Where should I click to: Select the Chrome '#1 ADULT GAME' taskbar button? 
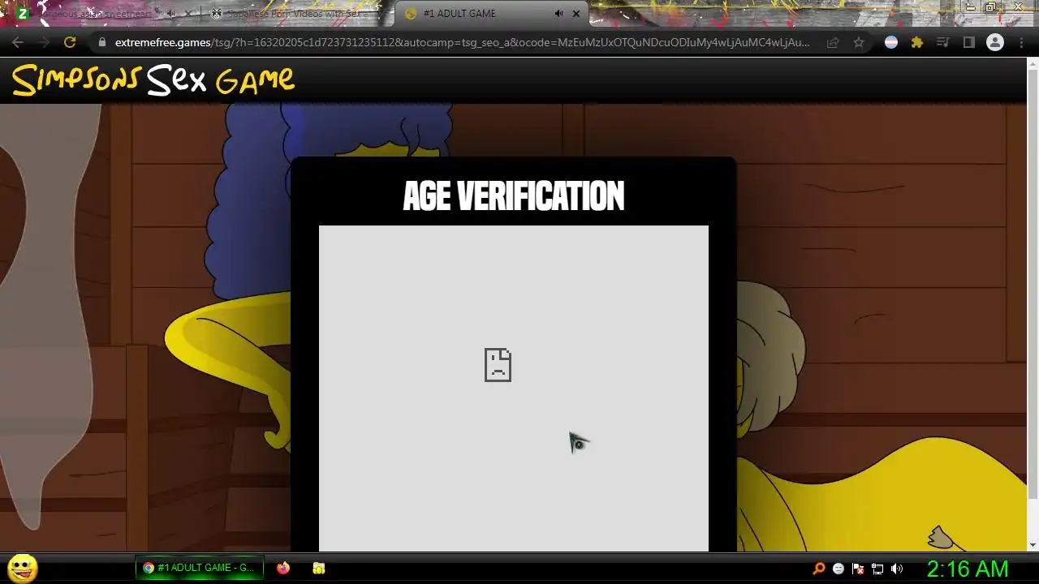tap(199, 568)
